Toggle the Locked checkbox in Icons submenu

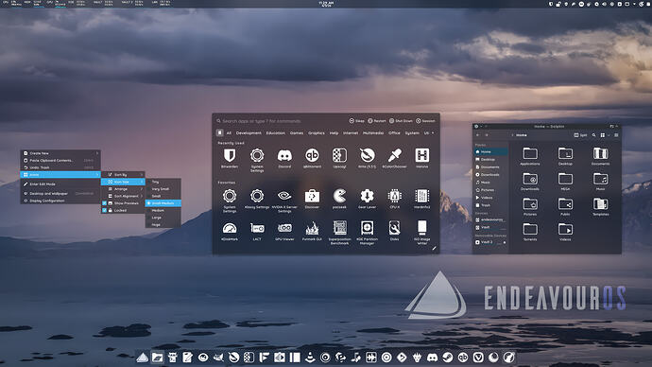(x=104, y=210)
